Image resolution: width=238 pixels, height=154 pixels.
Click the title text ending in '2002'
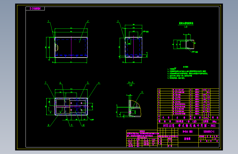pos(189,126)
